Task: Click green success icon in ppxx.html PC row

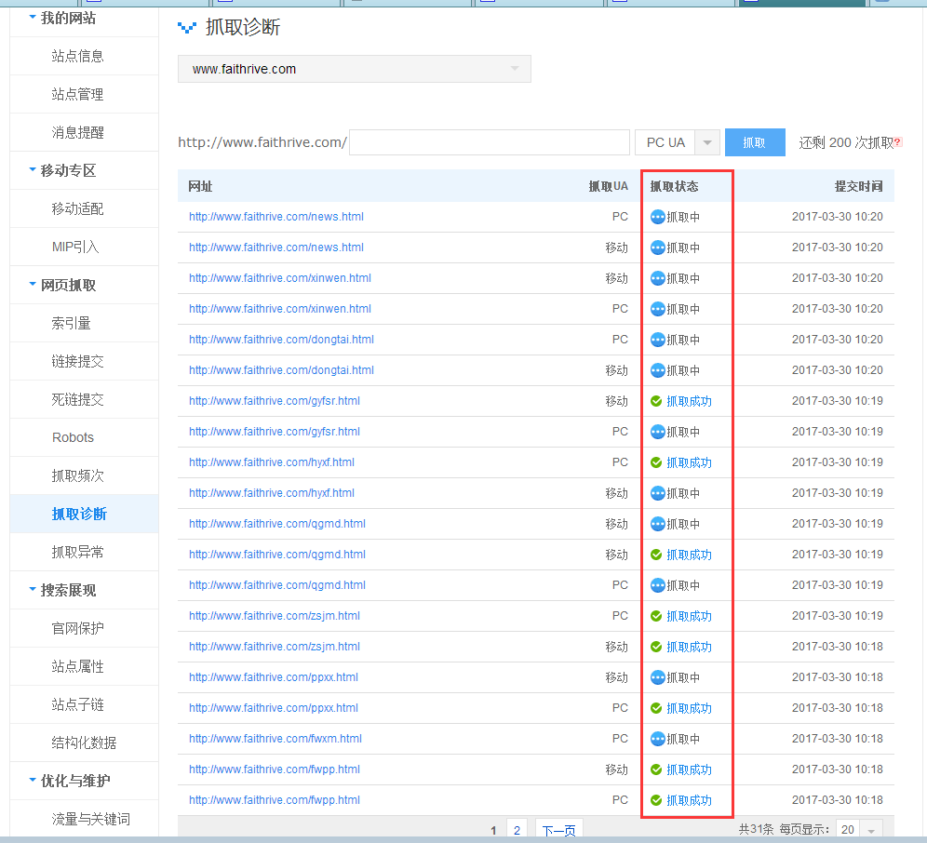Action: pyautogui.click(x=656, y=708)
